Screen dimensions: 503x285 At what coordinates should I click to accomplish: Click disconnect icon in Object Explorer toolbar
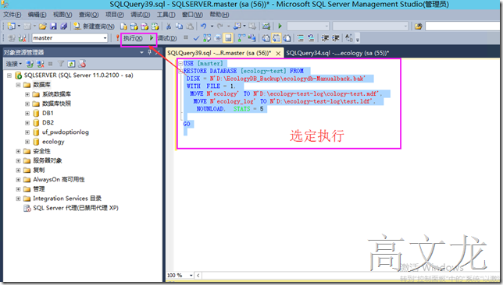pyautogui.click(x=40, y=64)
